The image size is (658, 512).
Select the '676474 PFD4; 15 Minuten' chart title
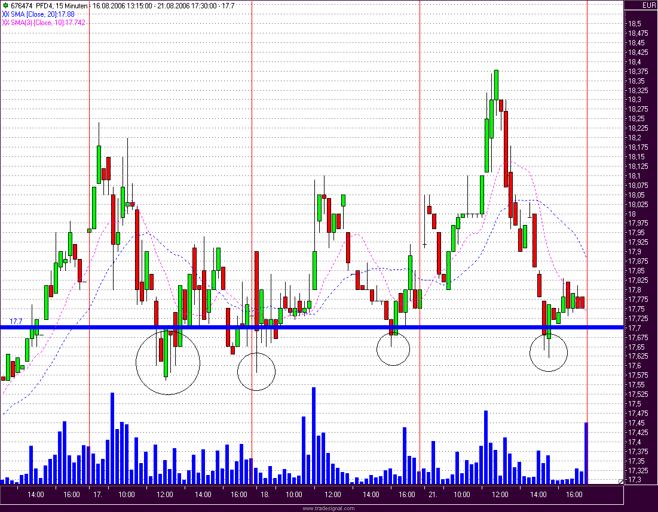point(49,6)
